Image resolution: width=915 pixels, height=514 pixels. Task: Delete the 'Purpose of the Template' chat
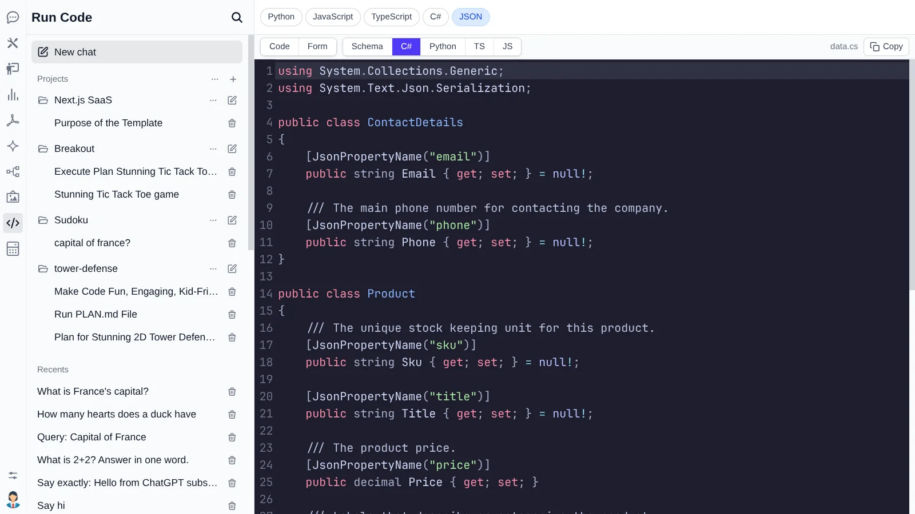[232, 123]
